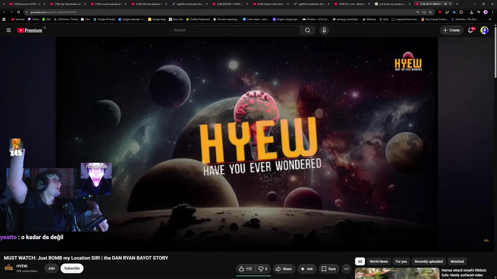Open the Imported From Firefox bookmarks folder
The height and width of the screenshot is (279, 497).
click(405, 19)
